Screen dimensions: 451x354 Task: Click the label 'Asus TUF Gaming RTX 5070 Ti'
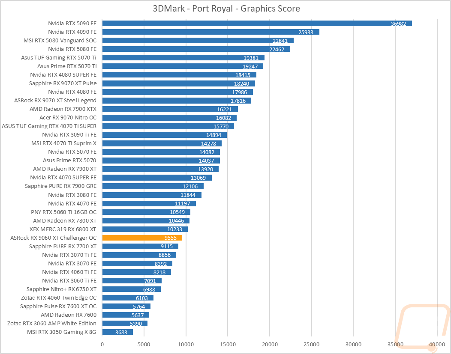coord(59,58)
